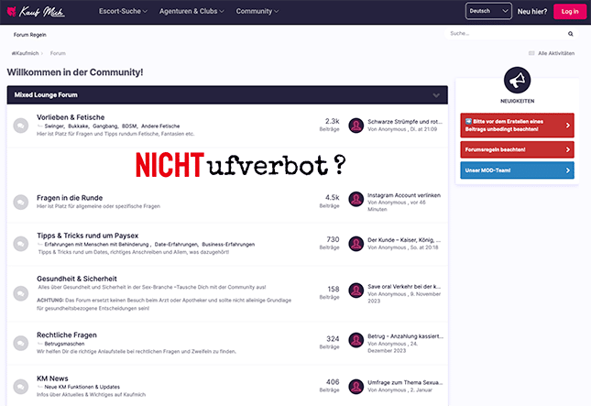Open latest post Betrug – Anzahlung kassiert
The image size is (591, 406).
tap(406, 336)
